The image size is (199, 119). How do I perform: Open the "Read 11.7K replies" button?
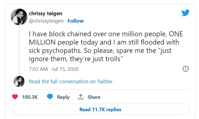pyautogui.click(x=100, y=109)
